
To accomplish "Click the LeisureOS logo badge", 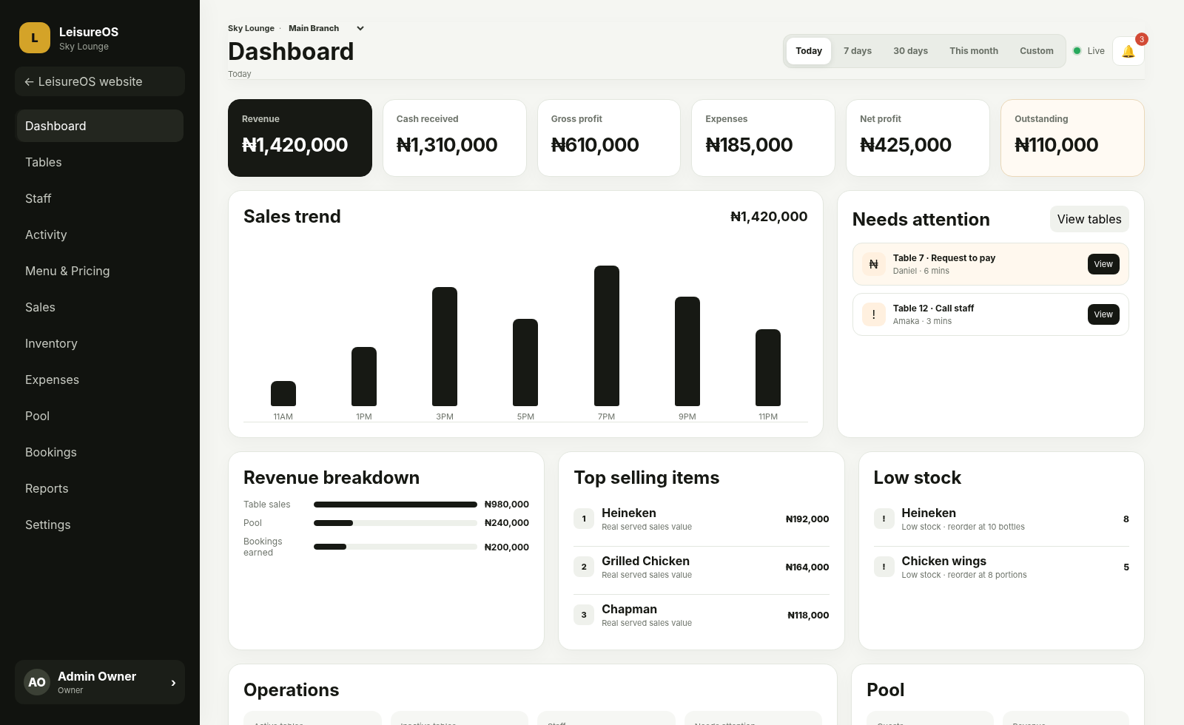I will tap(35, 38).
